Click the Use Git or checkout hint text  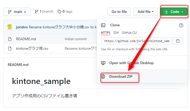tap(135, 49)
